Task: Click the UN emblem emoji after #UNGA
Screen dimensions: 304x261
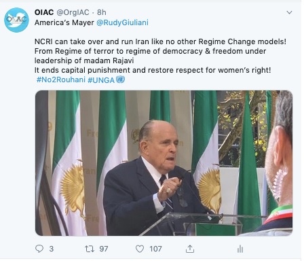Action: pos(120,80)
